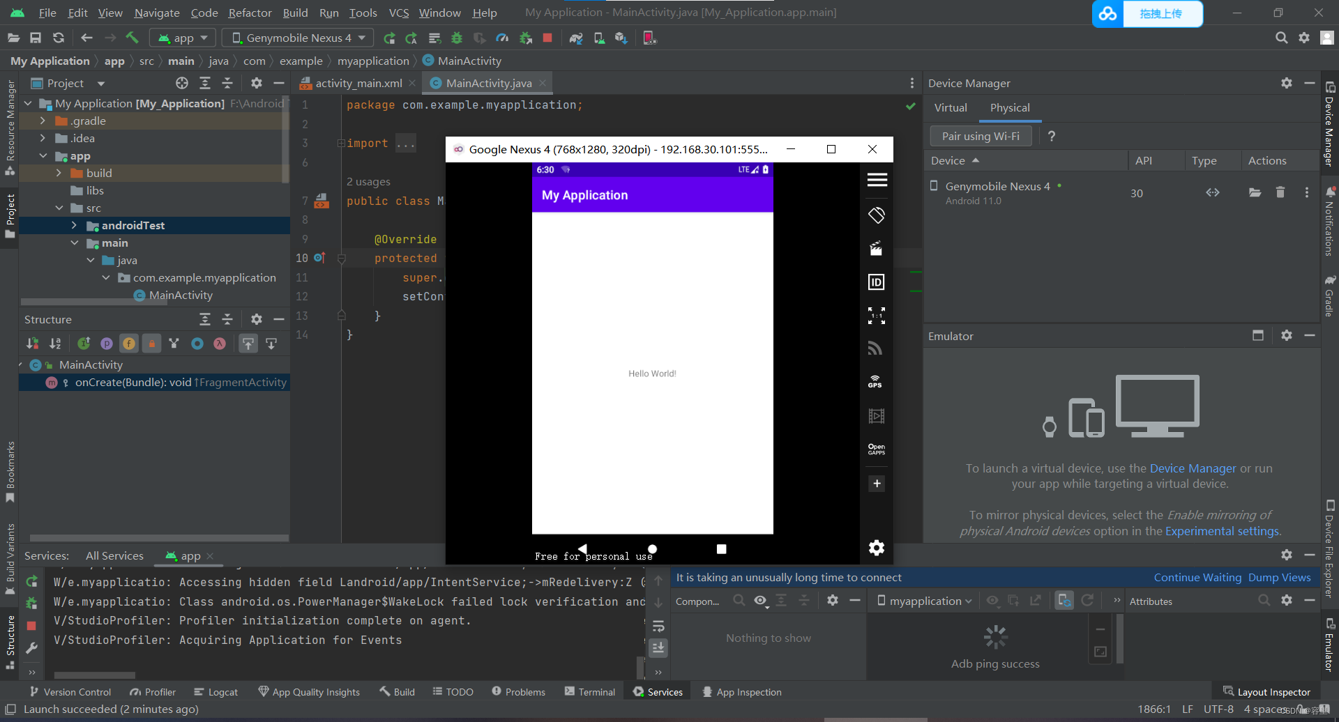
Task: Rotate the device in Genymotion sidebar
Action: tap(876, 215)
